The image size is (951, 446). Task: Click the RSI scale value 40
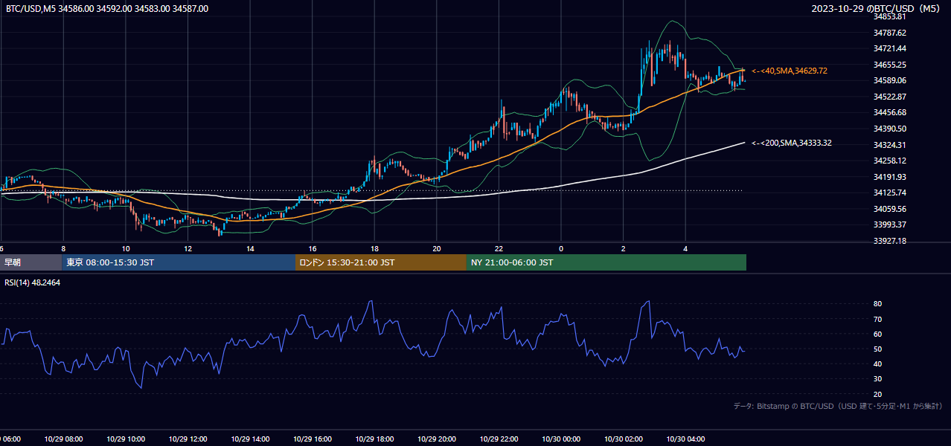(x=877, y=363)
